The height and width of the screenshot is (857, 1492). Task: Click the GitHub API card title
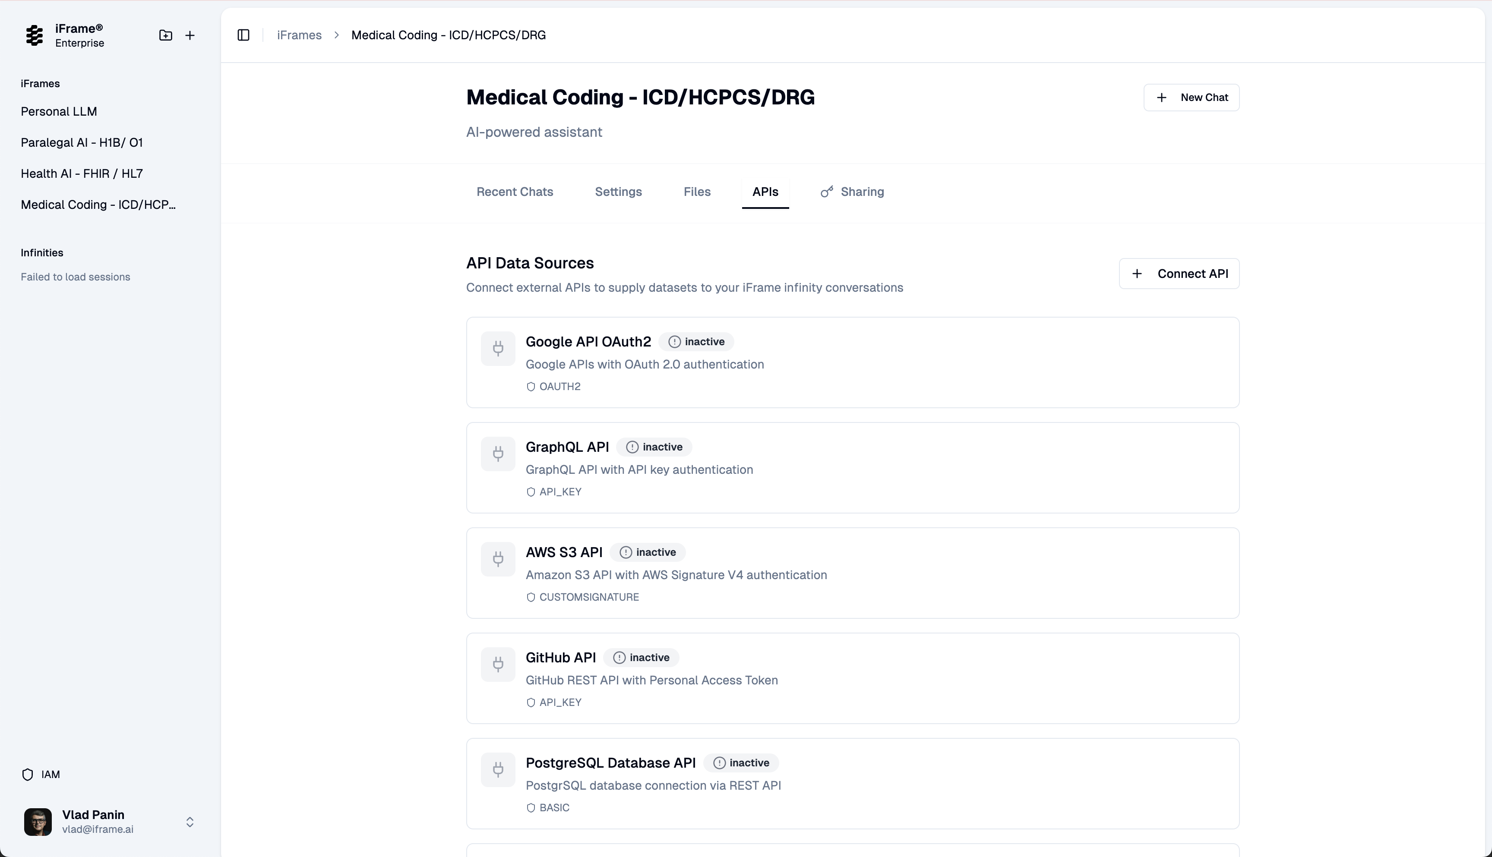pyautogui.click(x=560, y=658)
